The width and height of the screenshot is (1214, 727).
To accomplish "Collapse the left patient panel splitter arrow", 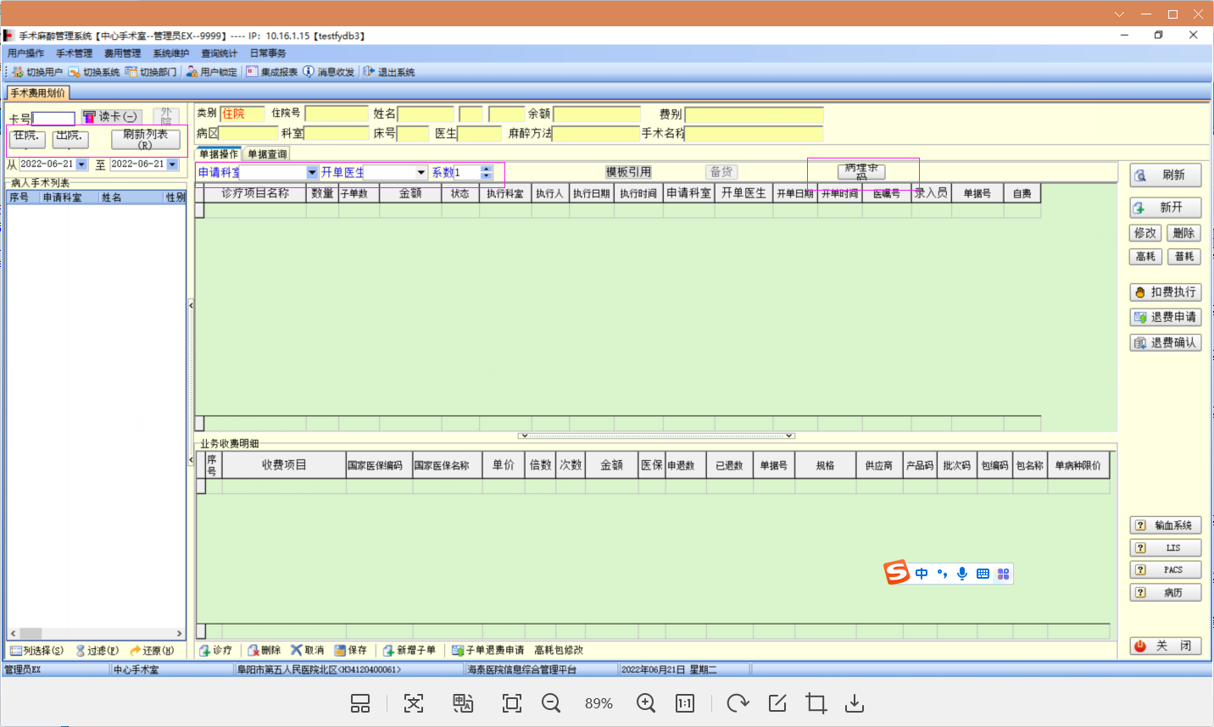I will (191, 305).
